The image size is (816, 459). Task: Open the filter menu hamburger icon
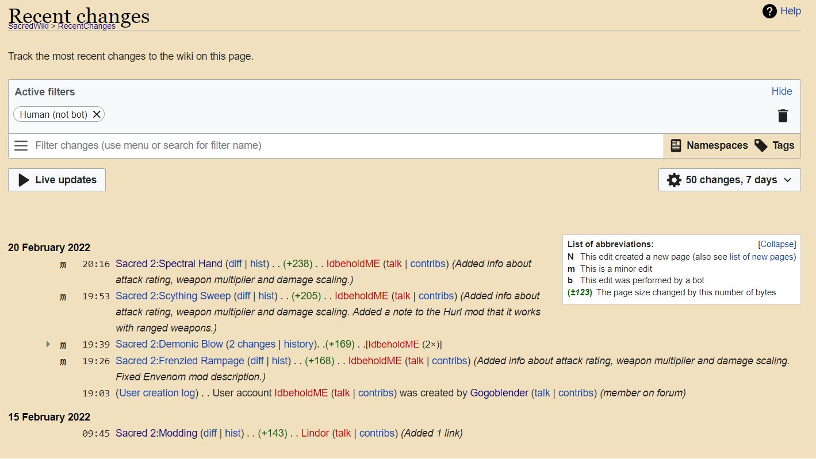21,146
